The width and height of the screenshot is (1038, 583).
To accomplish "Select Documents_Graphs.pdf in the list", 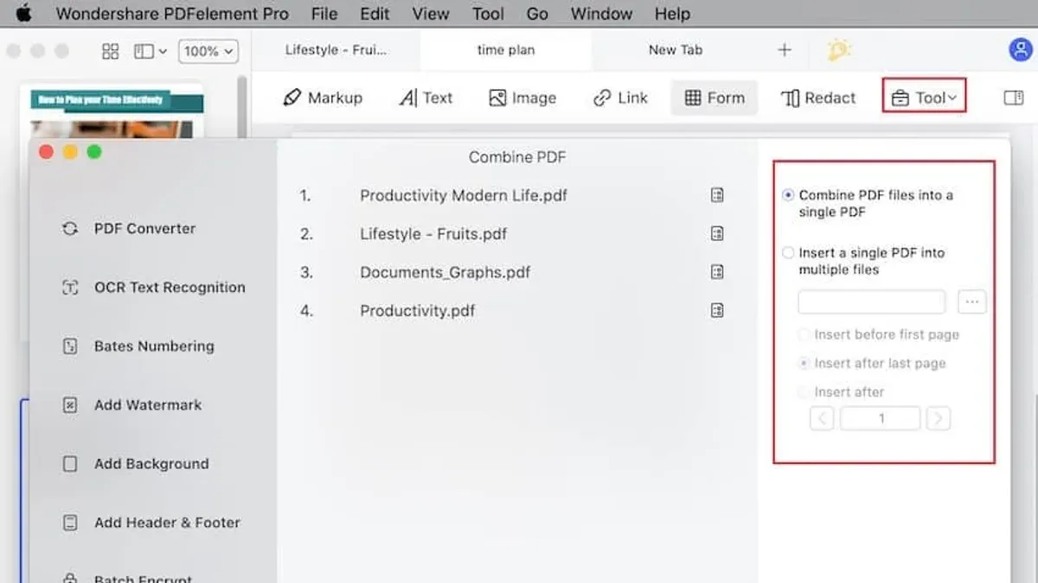I will pos(445,272).
